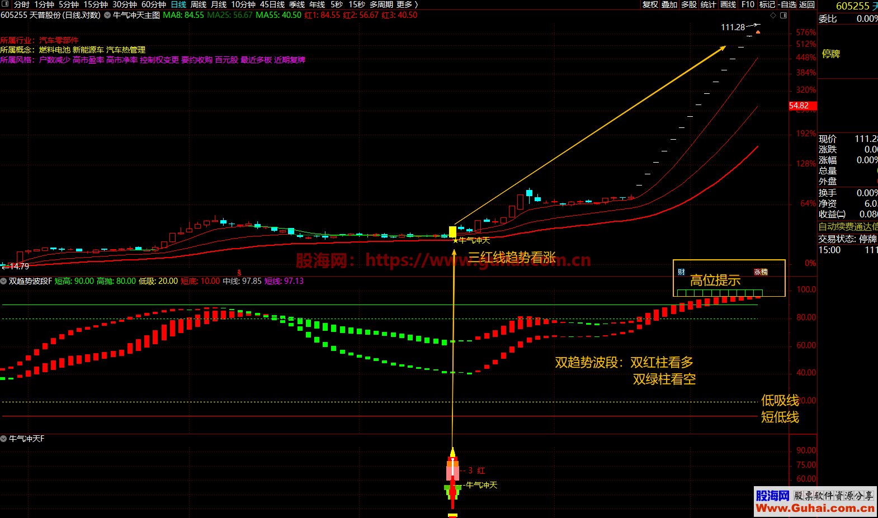Switch to the 周线 weekly period tab

tap(199, 4)
